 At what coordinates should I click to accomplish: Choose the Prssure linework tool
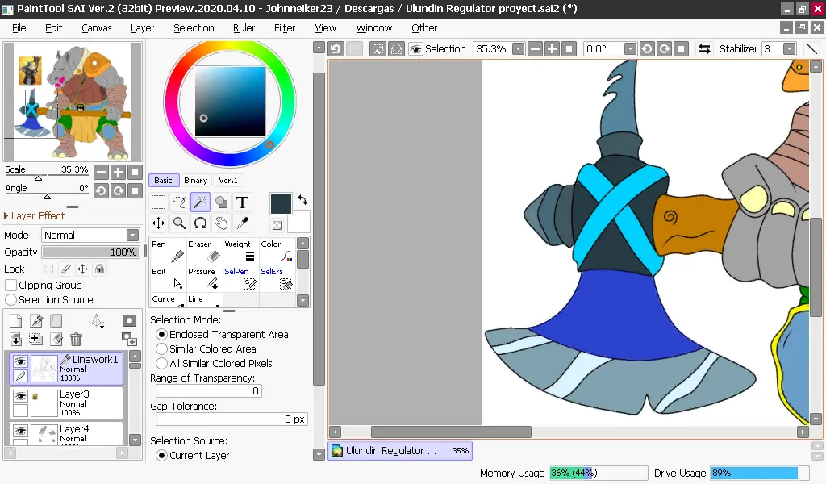click(x=204, y=278)
